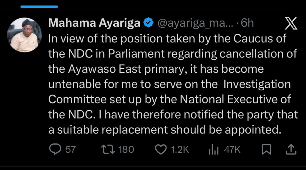Click the 57 replies count

click(71, 150)
